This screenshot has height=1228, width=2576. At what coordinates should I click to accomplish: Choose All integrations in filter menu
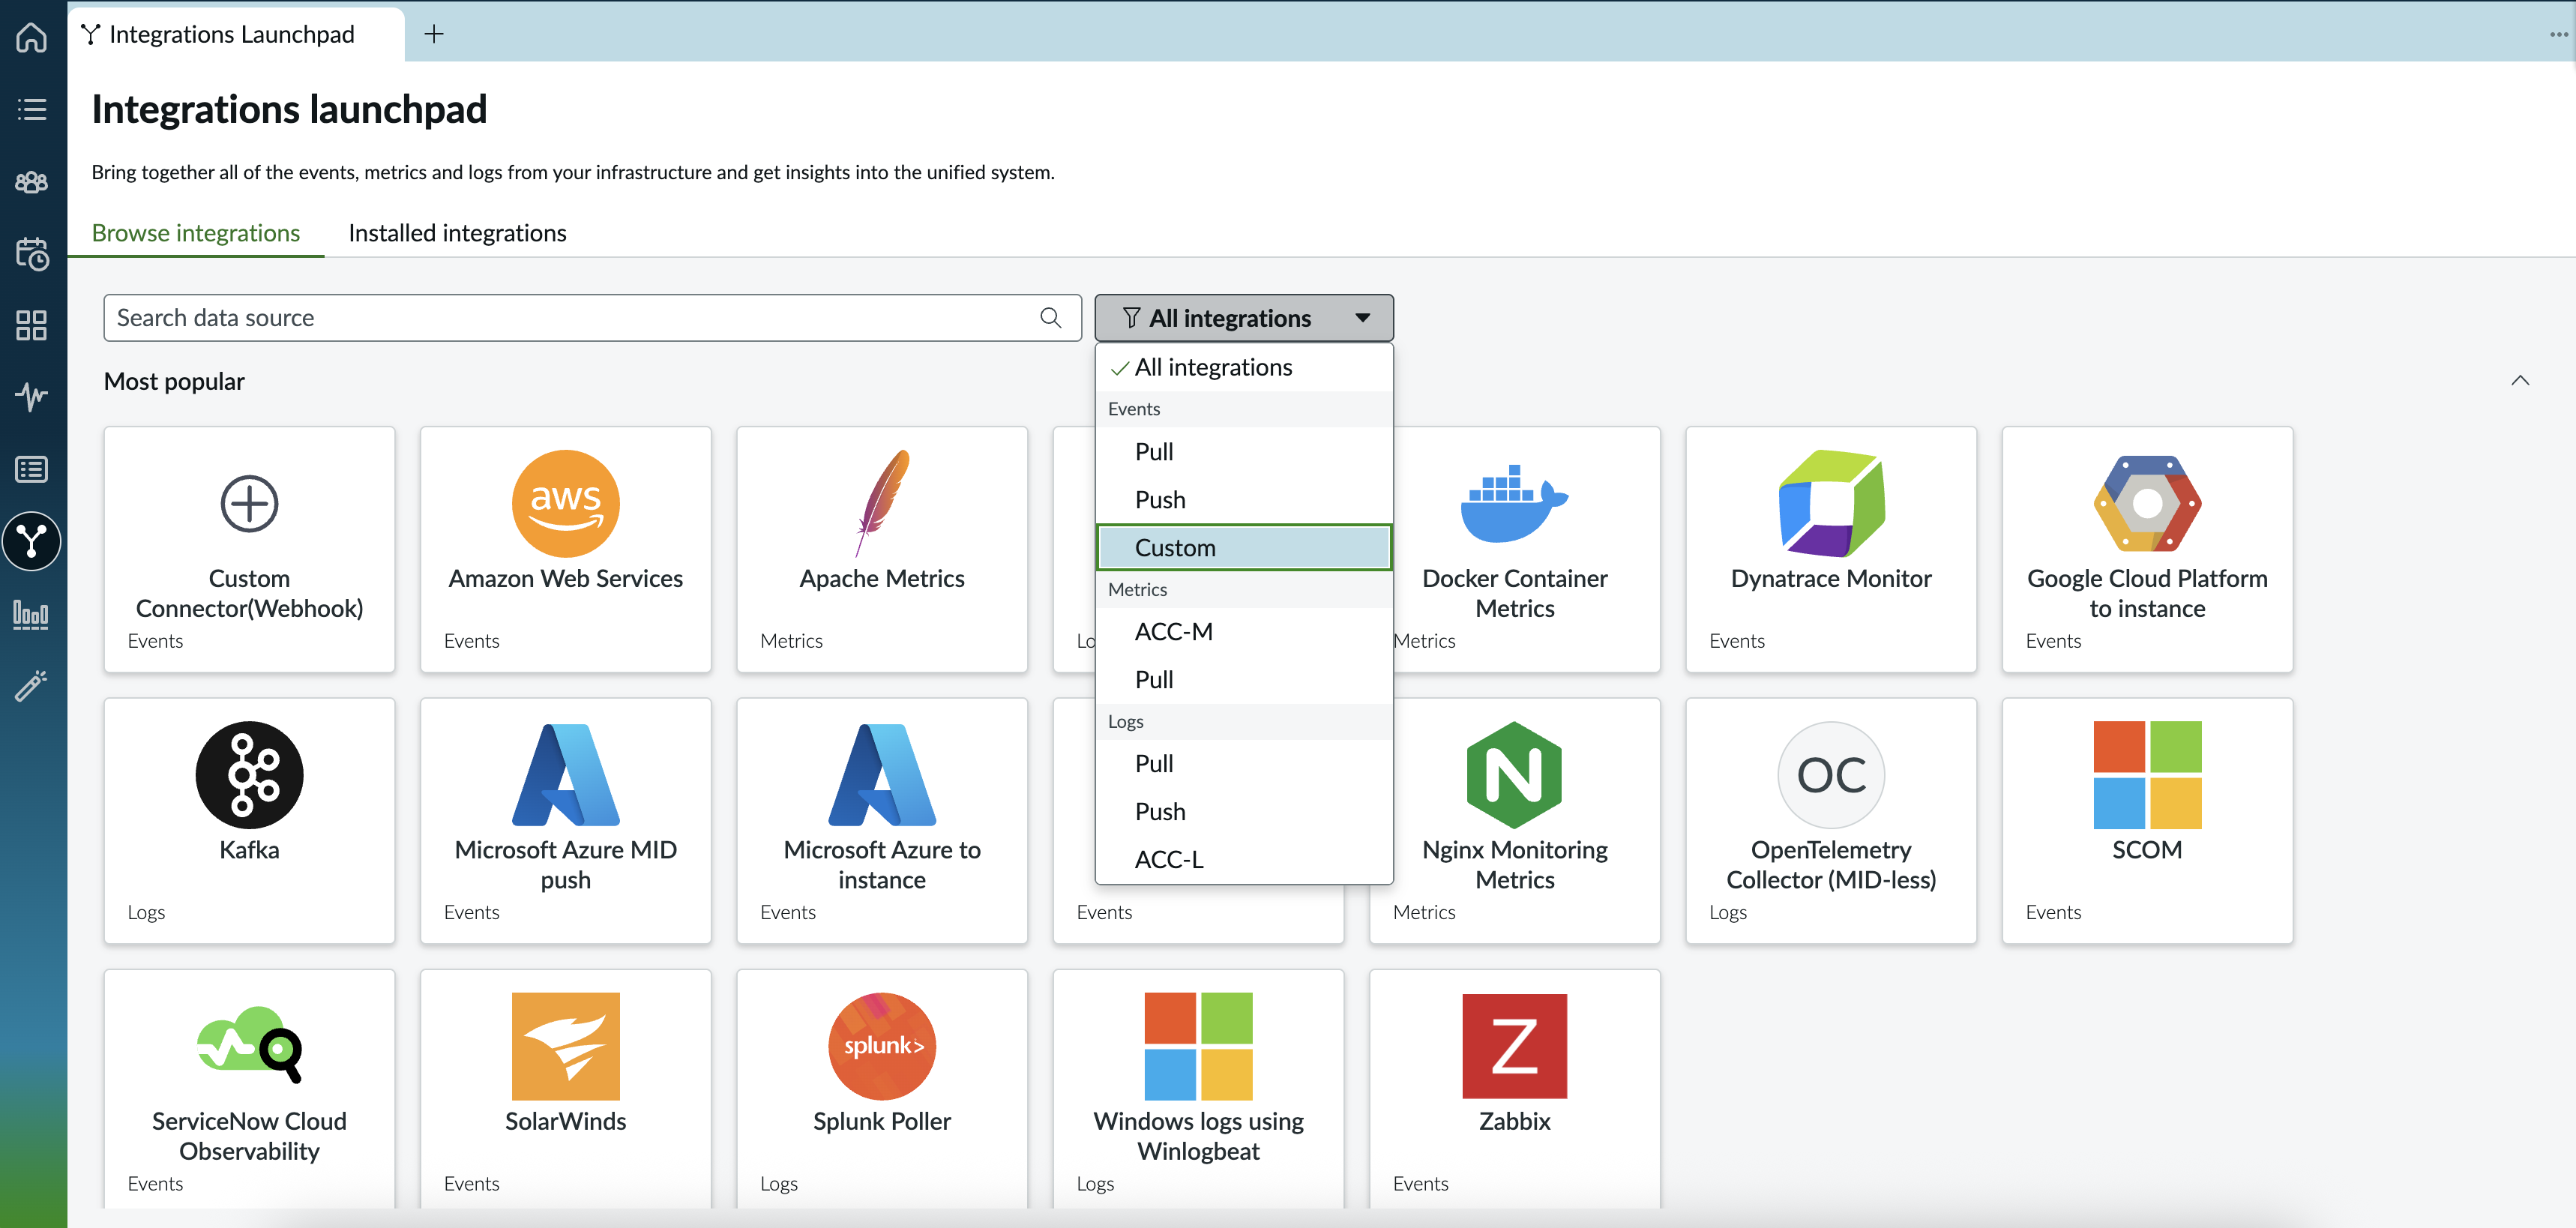point(1243,367)
